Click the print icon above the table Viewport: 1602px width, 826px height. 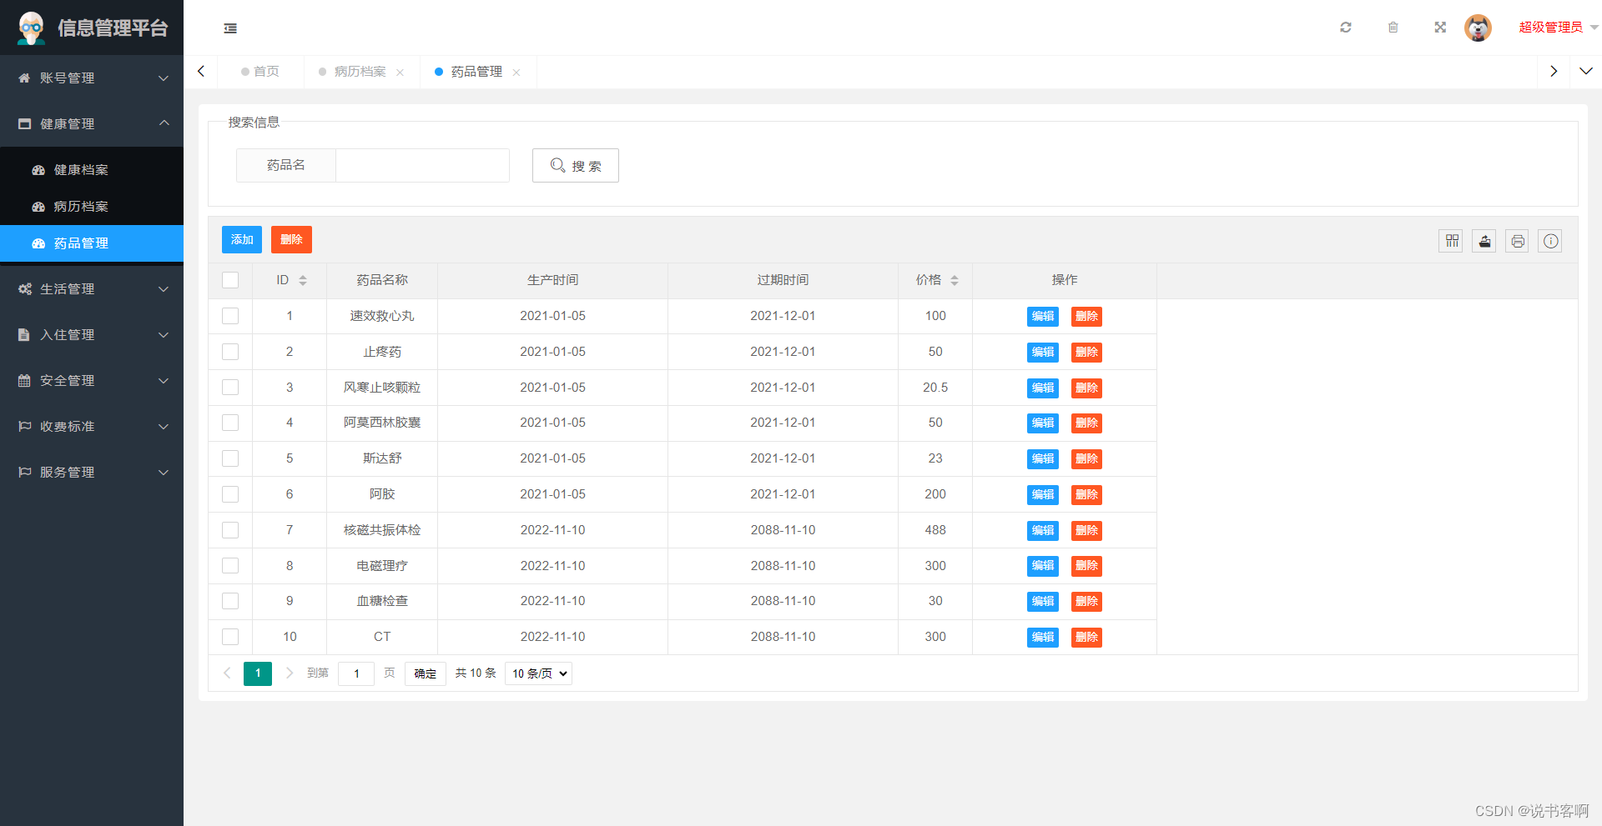click(x=1518, y=241)
